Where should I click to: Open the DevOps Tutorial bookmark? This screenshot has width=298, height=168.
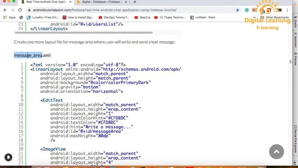[x=114, y=17]
